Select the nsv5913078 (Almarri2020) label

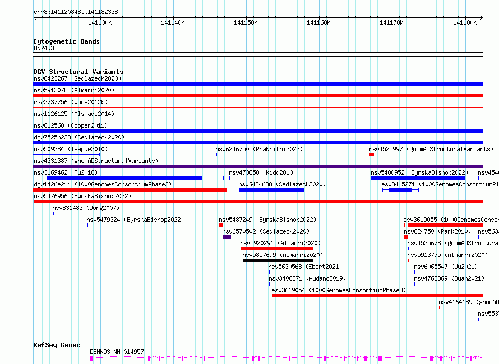point(74,90)
